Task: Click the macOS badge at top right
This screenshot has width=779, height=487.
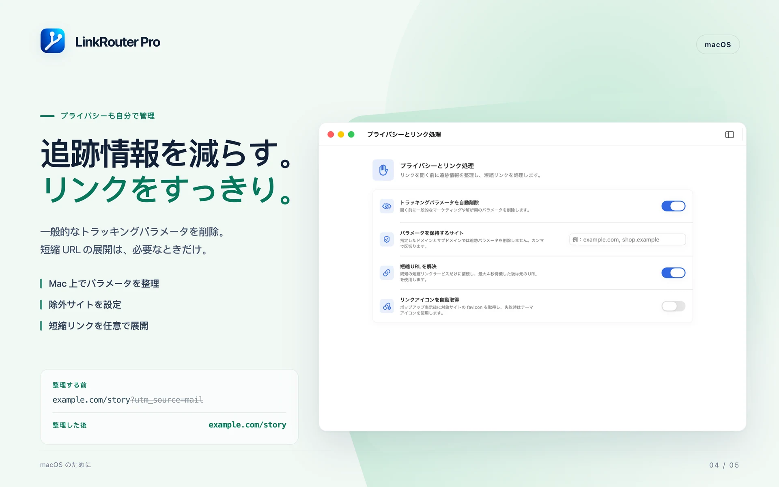Action: [x=718, y=45]
